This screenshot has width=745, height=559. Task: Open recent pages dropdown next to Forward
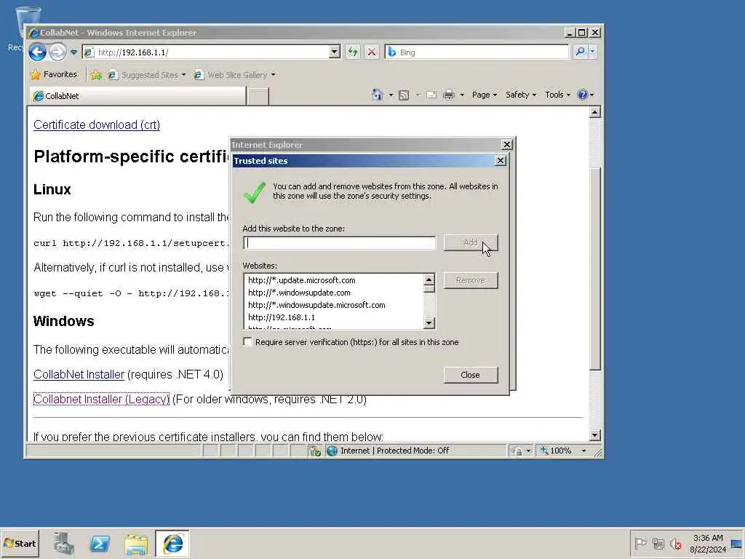pyautogui.click(x=73, y=52)
